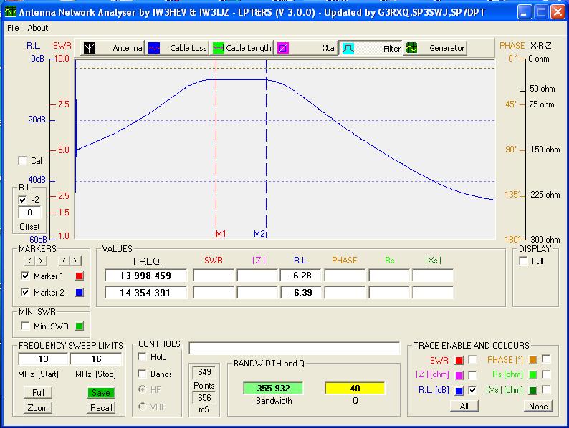
Task: Click the All traces button
Action: pos(464,406)
